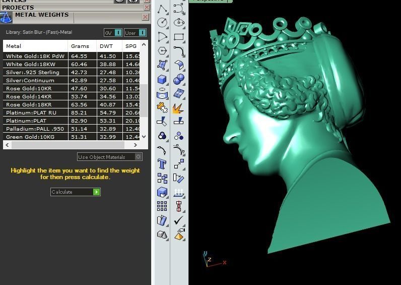Click scroll down arrow in metals table

pyautogui.click(x=144, y=137)
